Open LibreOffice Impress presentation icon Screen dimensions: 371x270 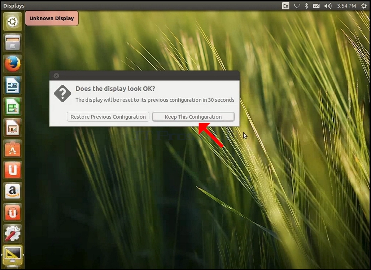tap(13, 128)
